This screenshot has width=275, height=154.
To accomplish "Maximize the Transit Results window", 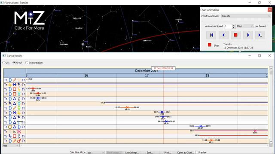I will click(x=260, y=56).
